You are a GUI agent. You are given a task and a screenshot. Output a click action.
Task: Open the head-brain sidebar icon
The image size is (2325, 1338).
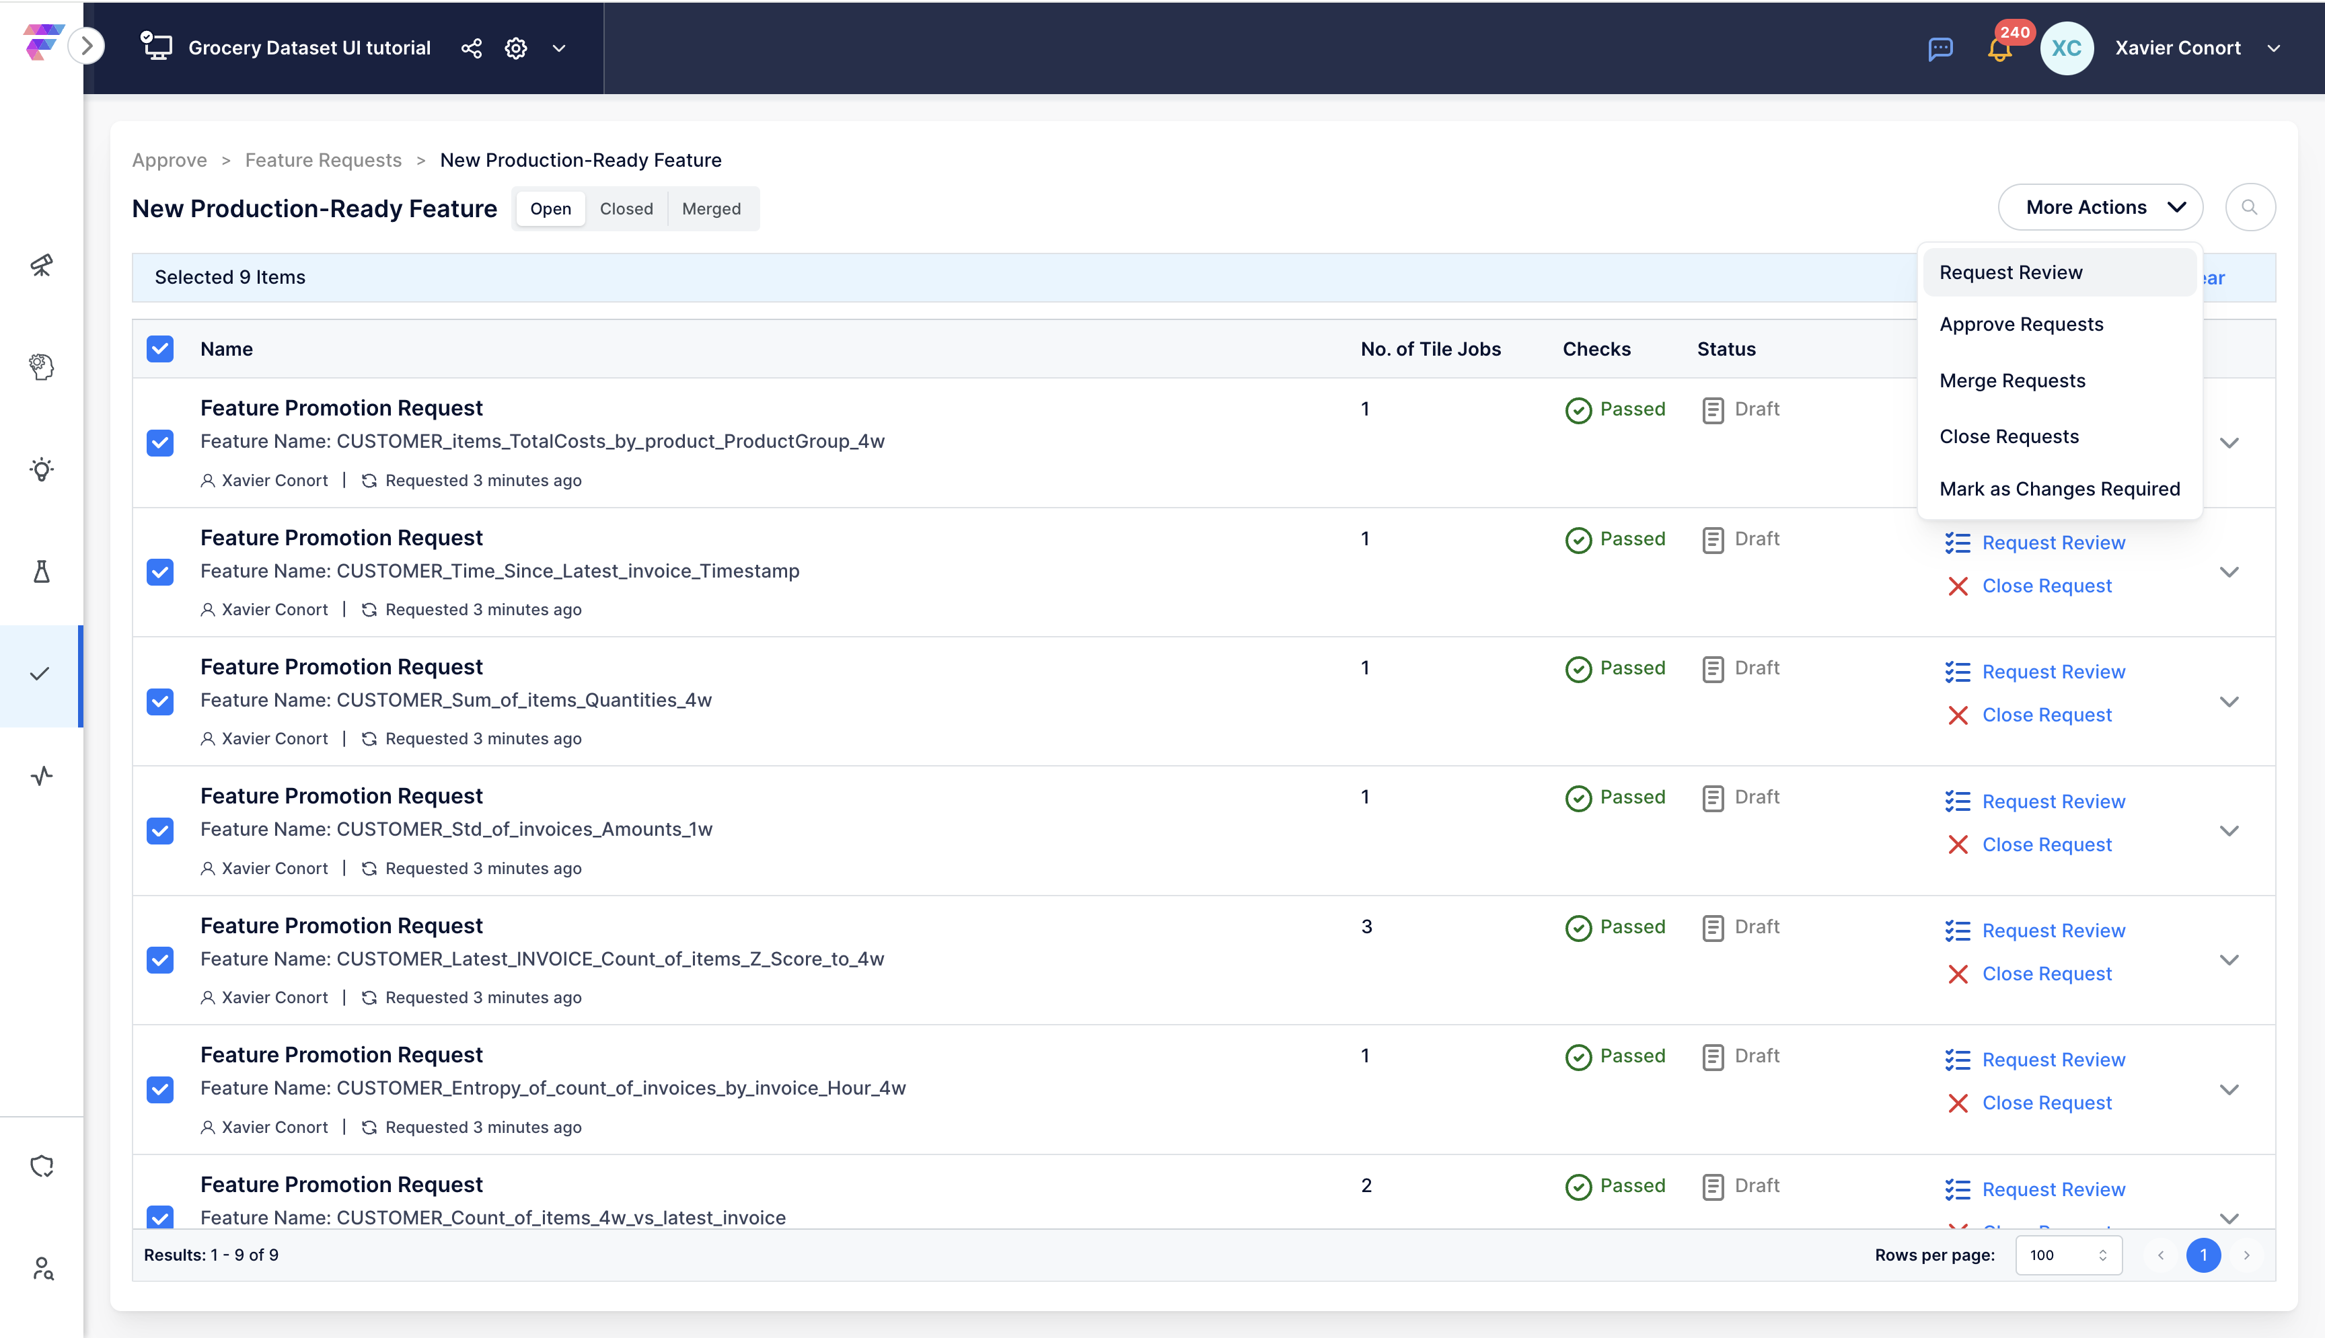41,366
